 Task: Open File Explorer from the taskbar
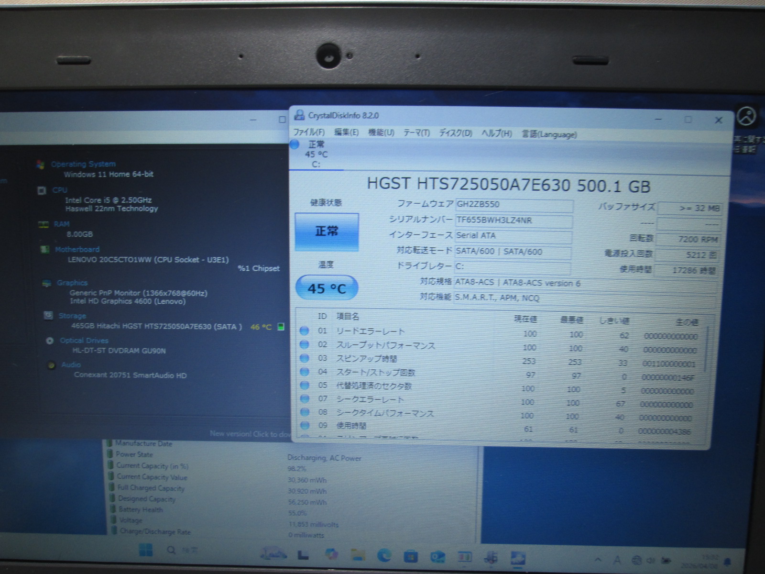click(x=357, y=555)
